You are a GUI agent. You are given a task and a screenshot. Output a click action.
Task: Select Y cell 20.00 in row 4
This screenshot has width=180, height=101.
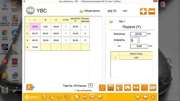(x=35, y=47)
